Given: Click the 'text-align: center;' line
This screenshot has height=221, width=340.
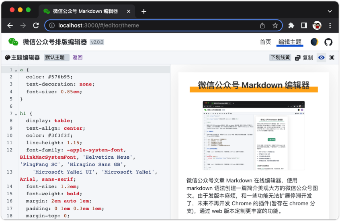Looking at the screenshot, I should pos(55,128).
